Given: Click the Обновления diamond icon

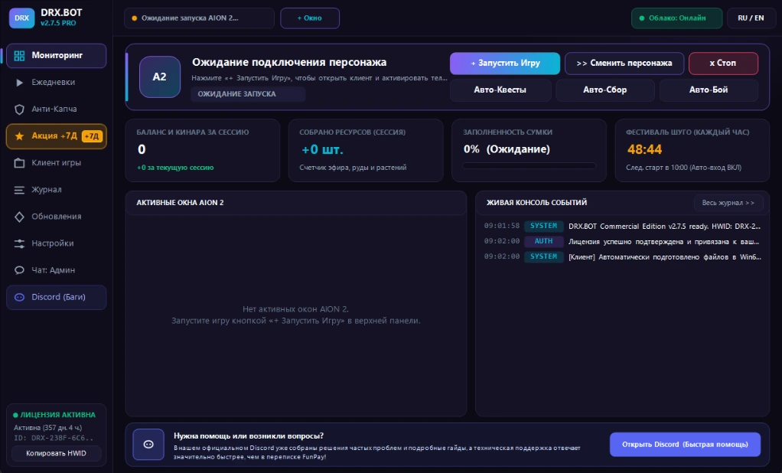Looking at the screenshot, I should tap(19, 217).
